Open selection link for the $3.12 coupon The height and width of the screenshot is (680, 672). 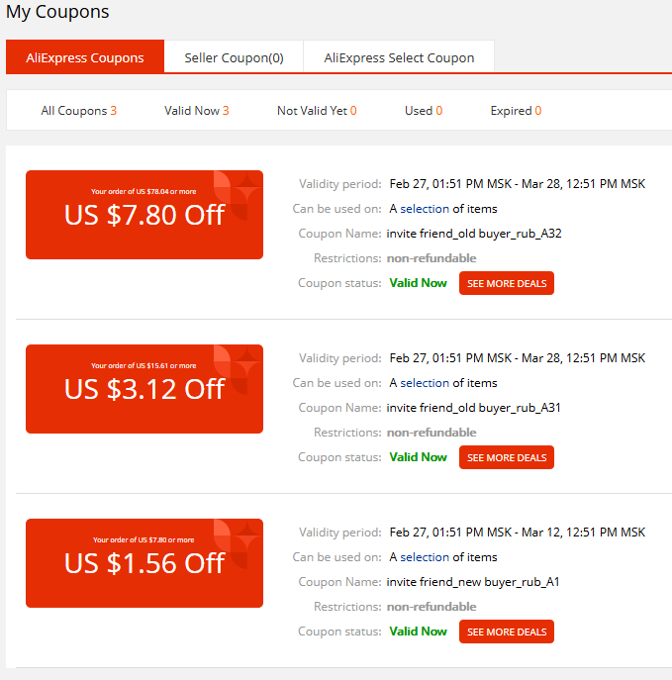coord(425,383)
